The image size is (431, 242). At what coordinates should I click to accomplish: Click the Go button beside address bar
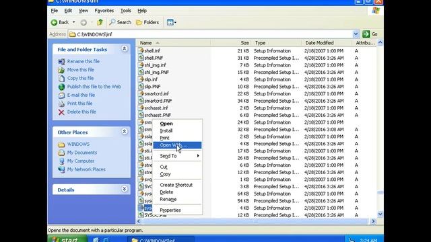tap(370, 34)
